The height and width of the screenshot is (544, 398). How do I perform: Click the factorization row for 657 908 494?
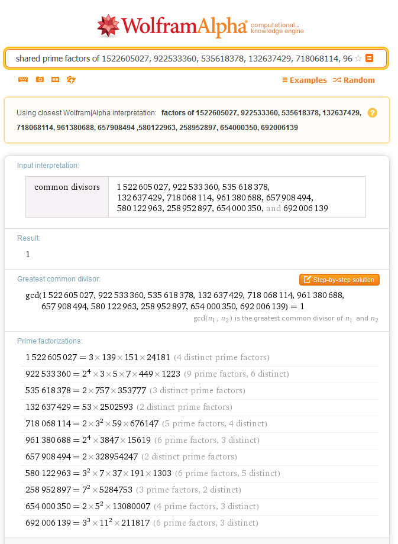pos(199,457)
